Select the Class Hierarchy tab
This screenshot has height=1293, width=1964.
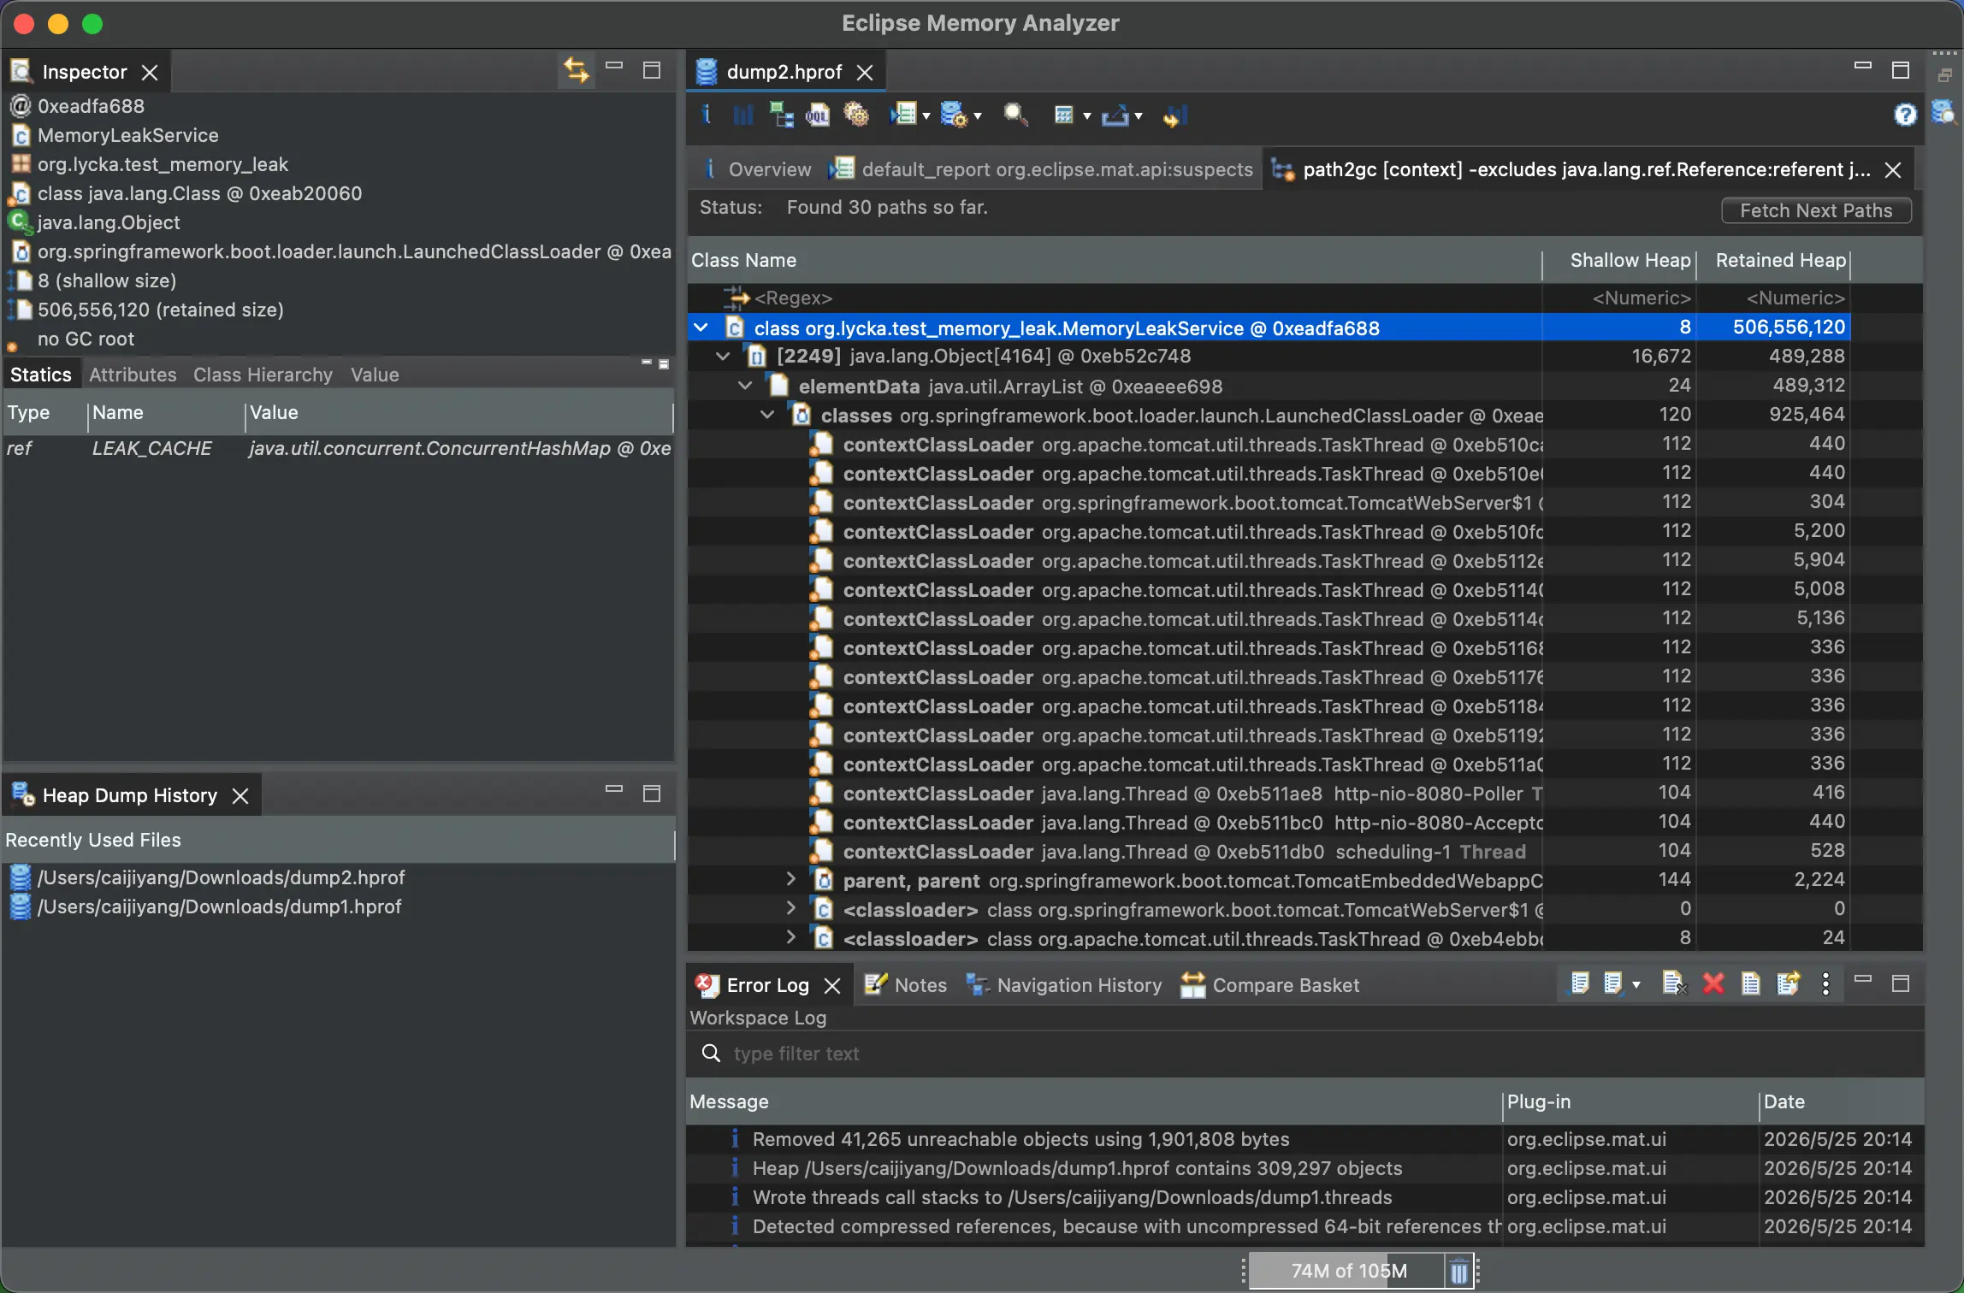263,375
